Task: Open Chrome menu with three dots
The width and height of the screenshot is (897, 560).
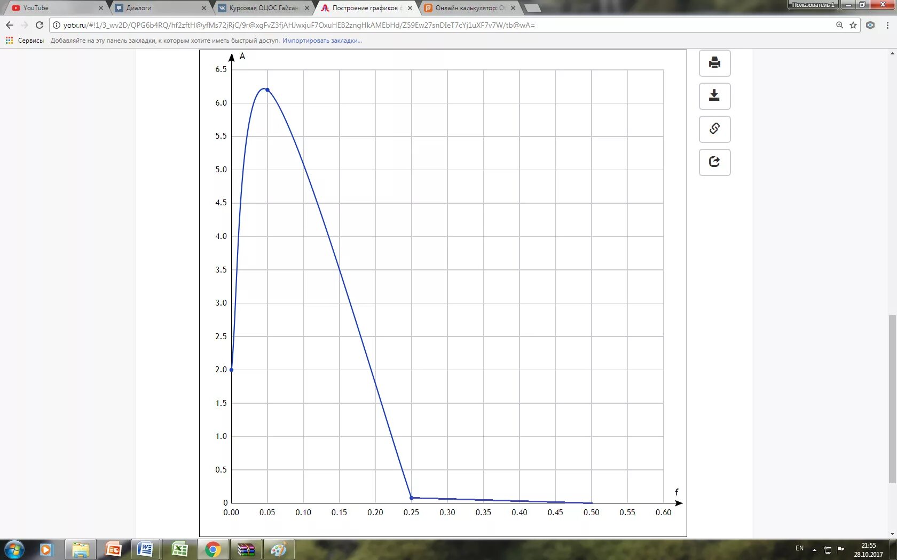Action: 887,25
